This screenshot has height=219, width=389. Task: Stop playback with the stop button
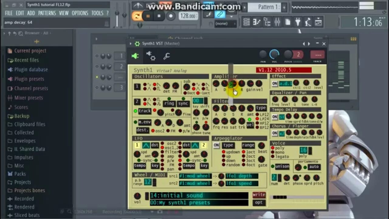point(159,16)
